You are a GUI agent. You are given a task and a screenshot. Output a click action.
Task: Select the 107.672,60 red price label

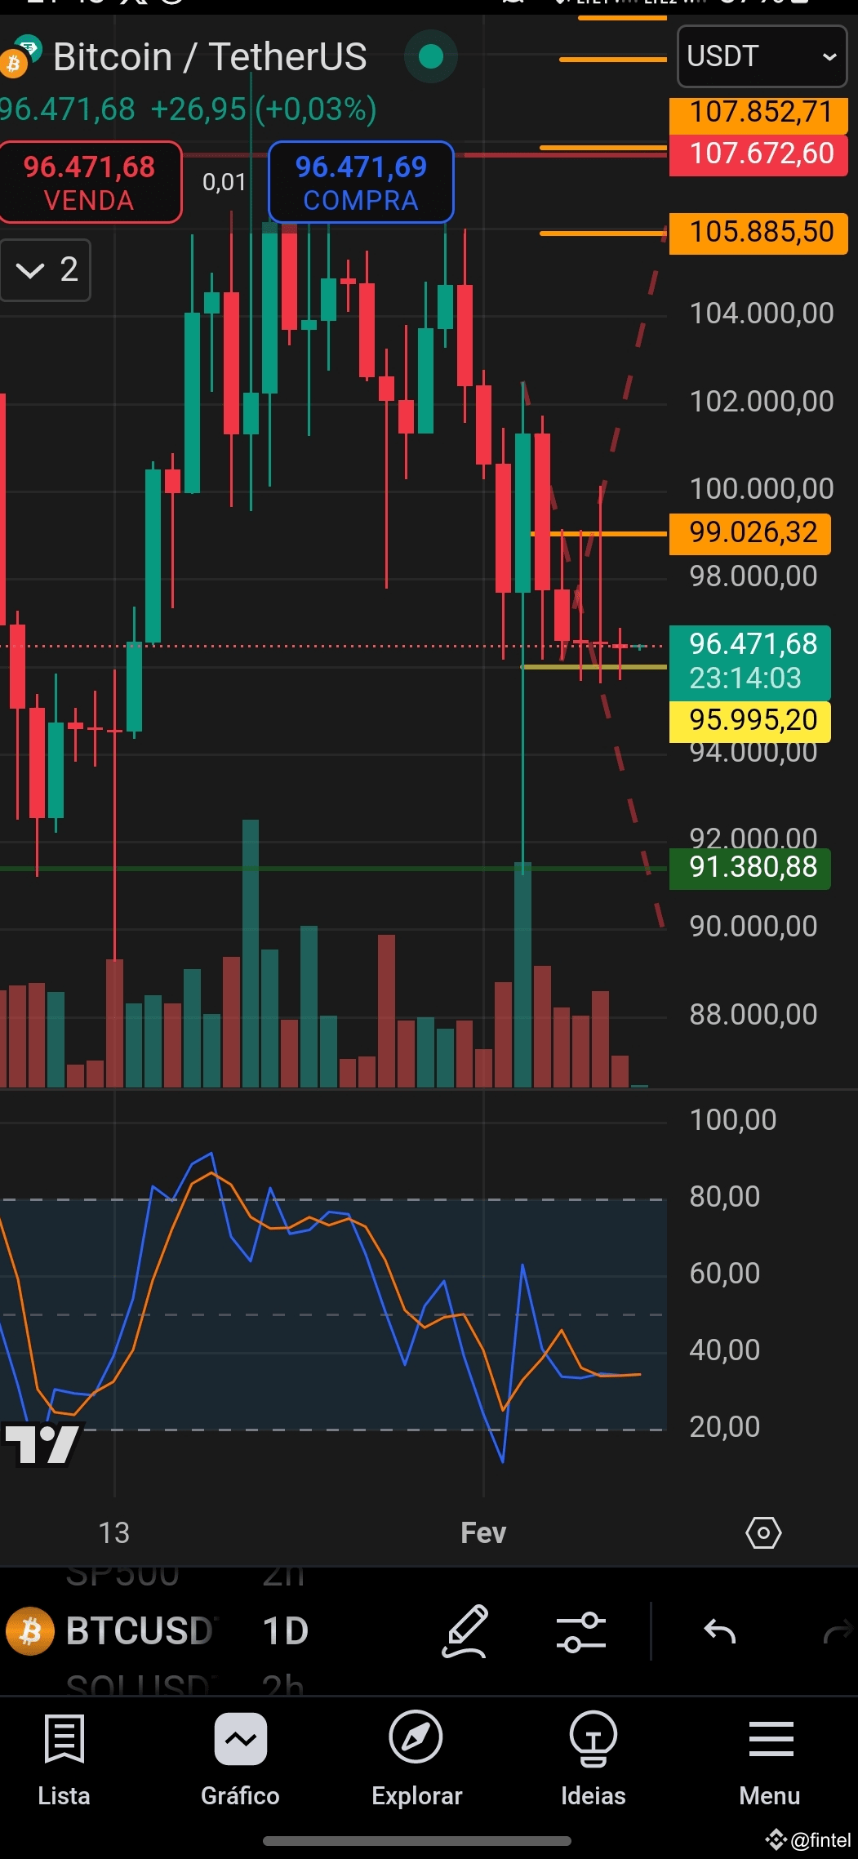(758, 154)
